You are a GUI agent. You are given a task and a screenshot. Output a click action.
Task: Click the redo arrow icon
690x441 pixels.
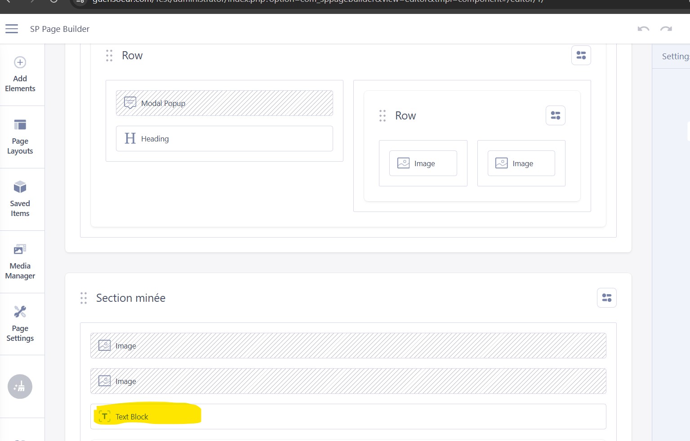(666, 29)
